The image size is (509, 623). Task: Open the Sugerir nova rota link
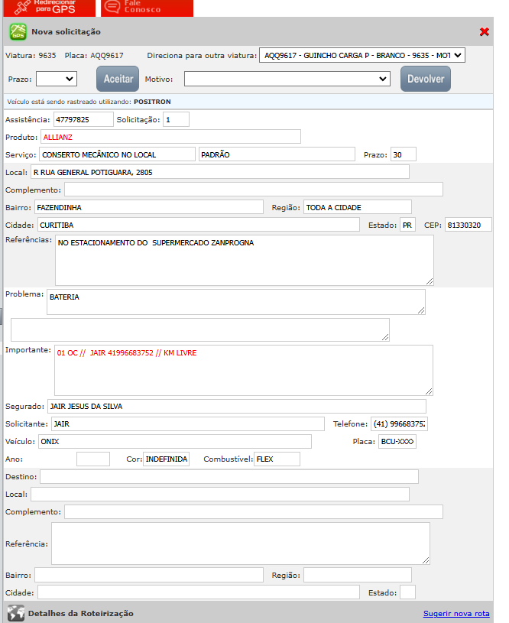point(456,614)
